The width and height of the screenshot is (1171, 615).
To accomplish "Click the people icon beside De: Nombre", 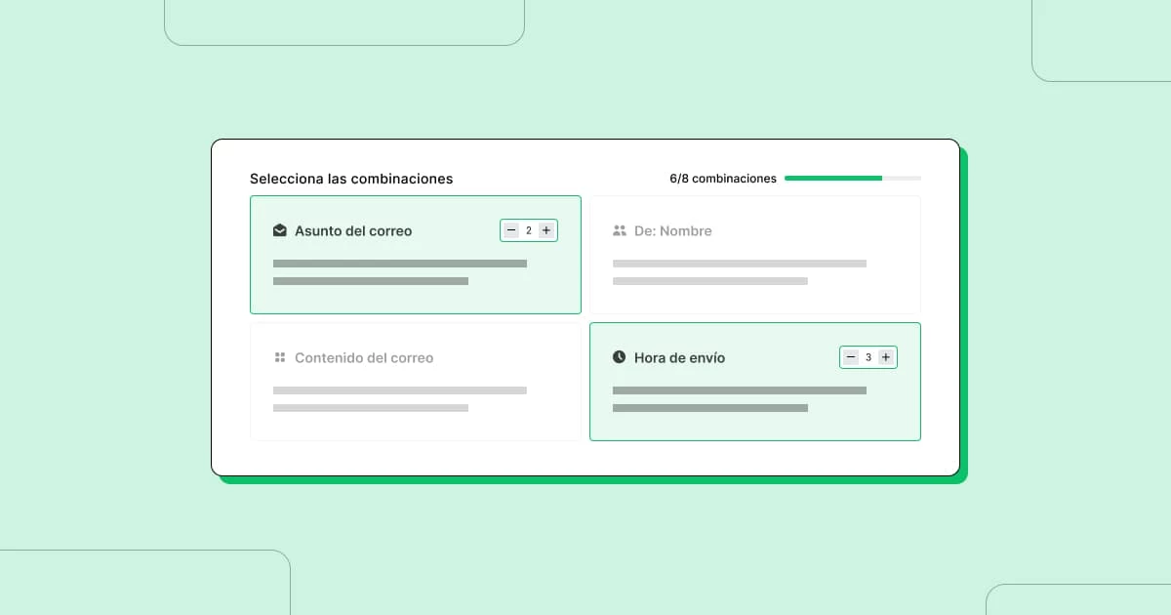I will point(620,231).
